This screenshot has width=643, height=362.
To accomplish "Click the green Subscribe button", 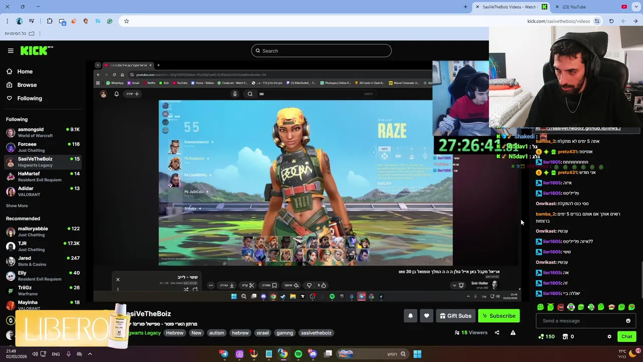I will coord(499,316).
